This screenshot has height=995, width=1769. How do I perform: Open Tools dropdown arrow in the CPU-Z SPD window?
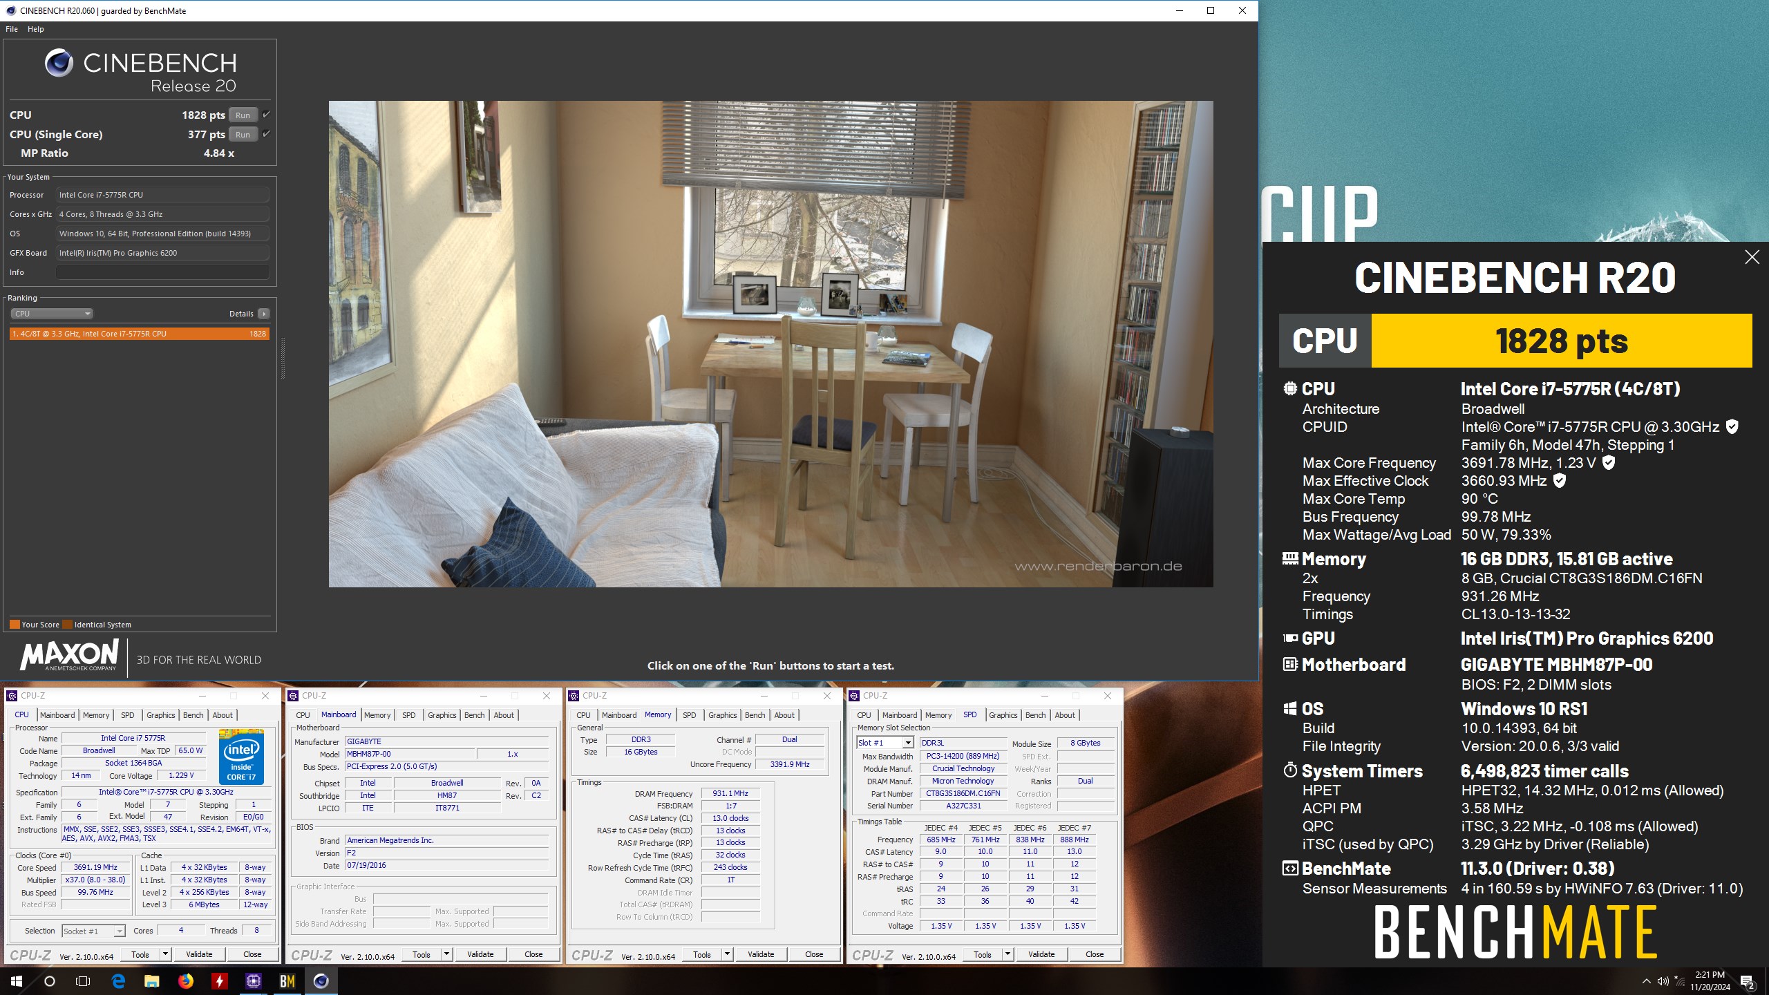click(x=1008, y=954)
